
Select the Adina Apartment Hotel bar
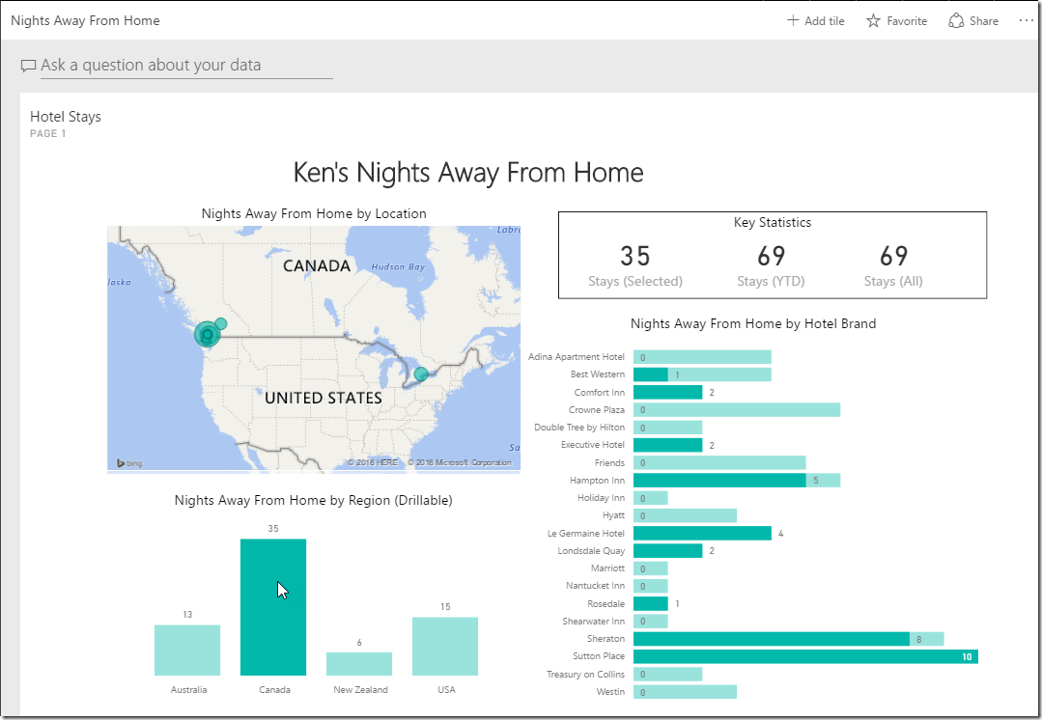point(702,357)
